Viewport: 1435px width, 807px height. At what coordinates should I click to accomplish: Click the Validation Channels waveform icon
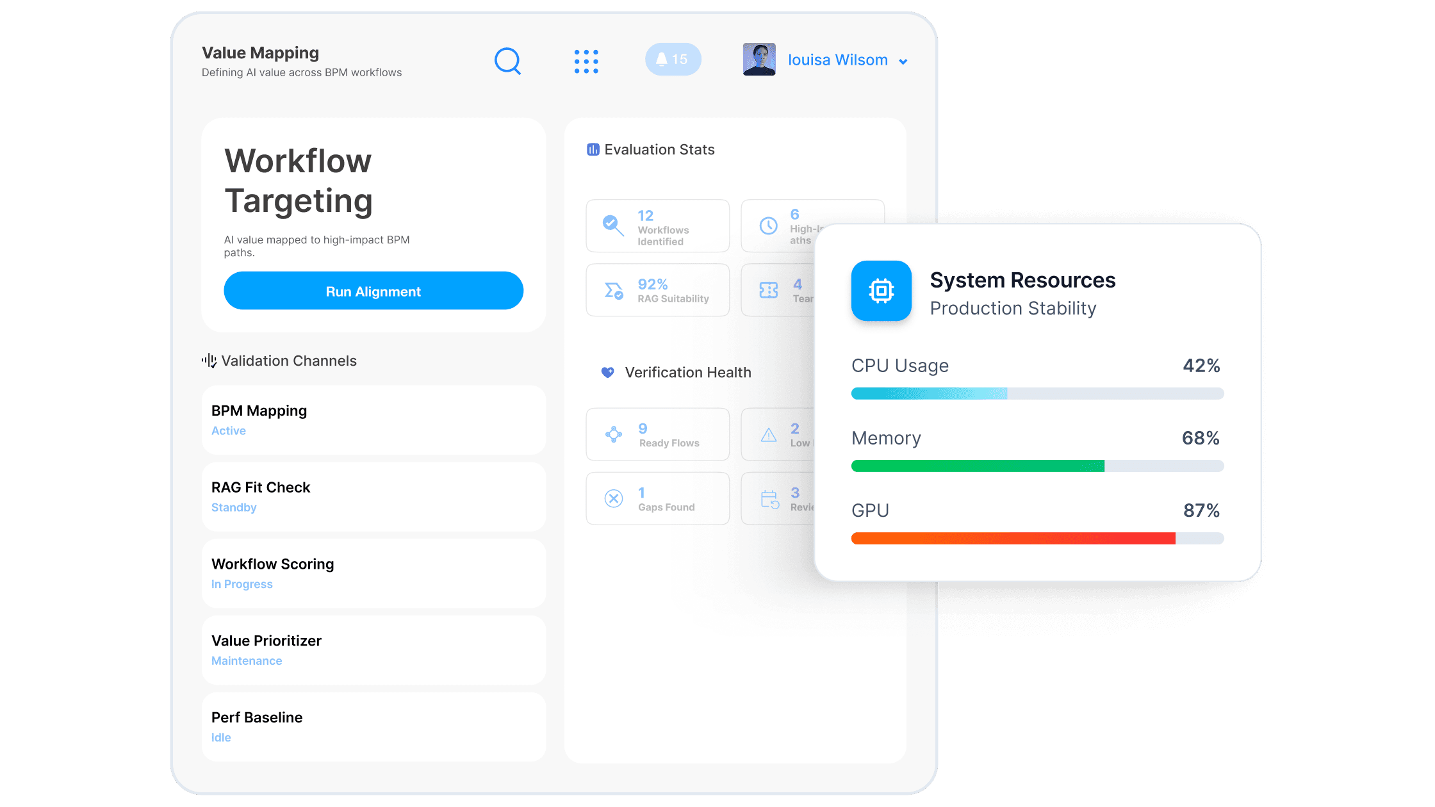209,361
